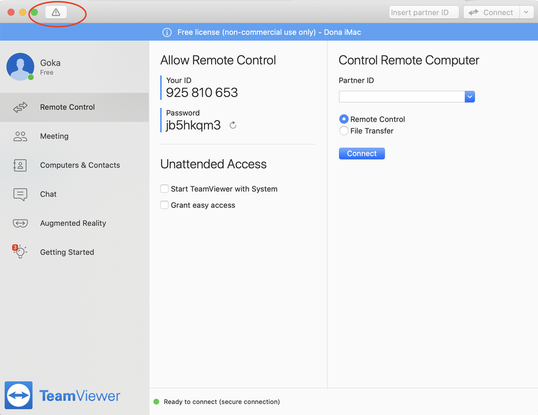Open the Augmented Reality section
538x415 pixels.
pos(73,223)
